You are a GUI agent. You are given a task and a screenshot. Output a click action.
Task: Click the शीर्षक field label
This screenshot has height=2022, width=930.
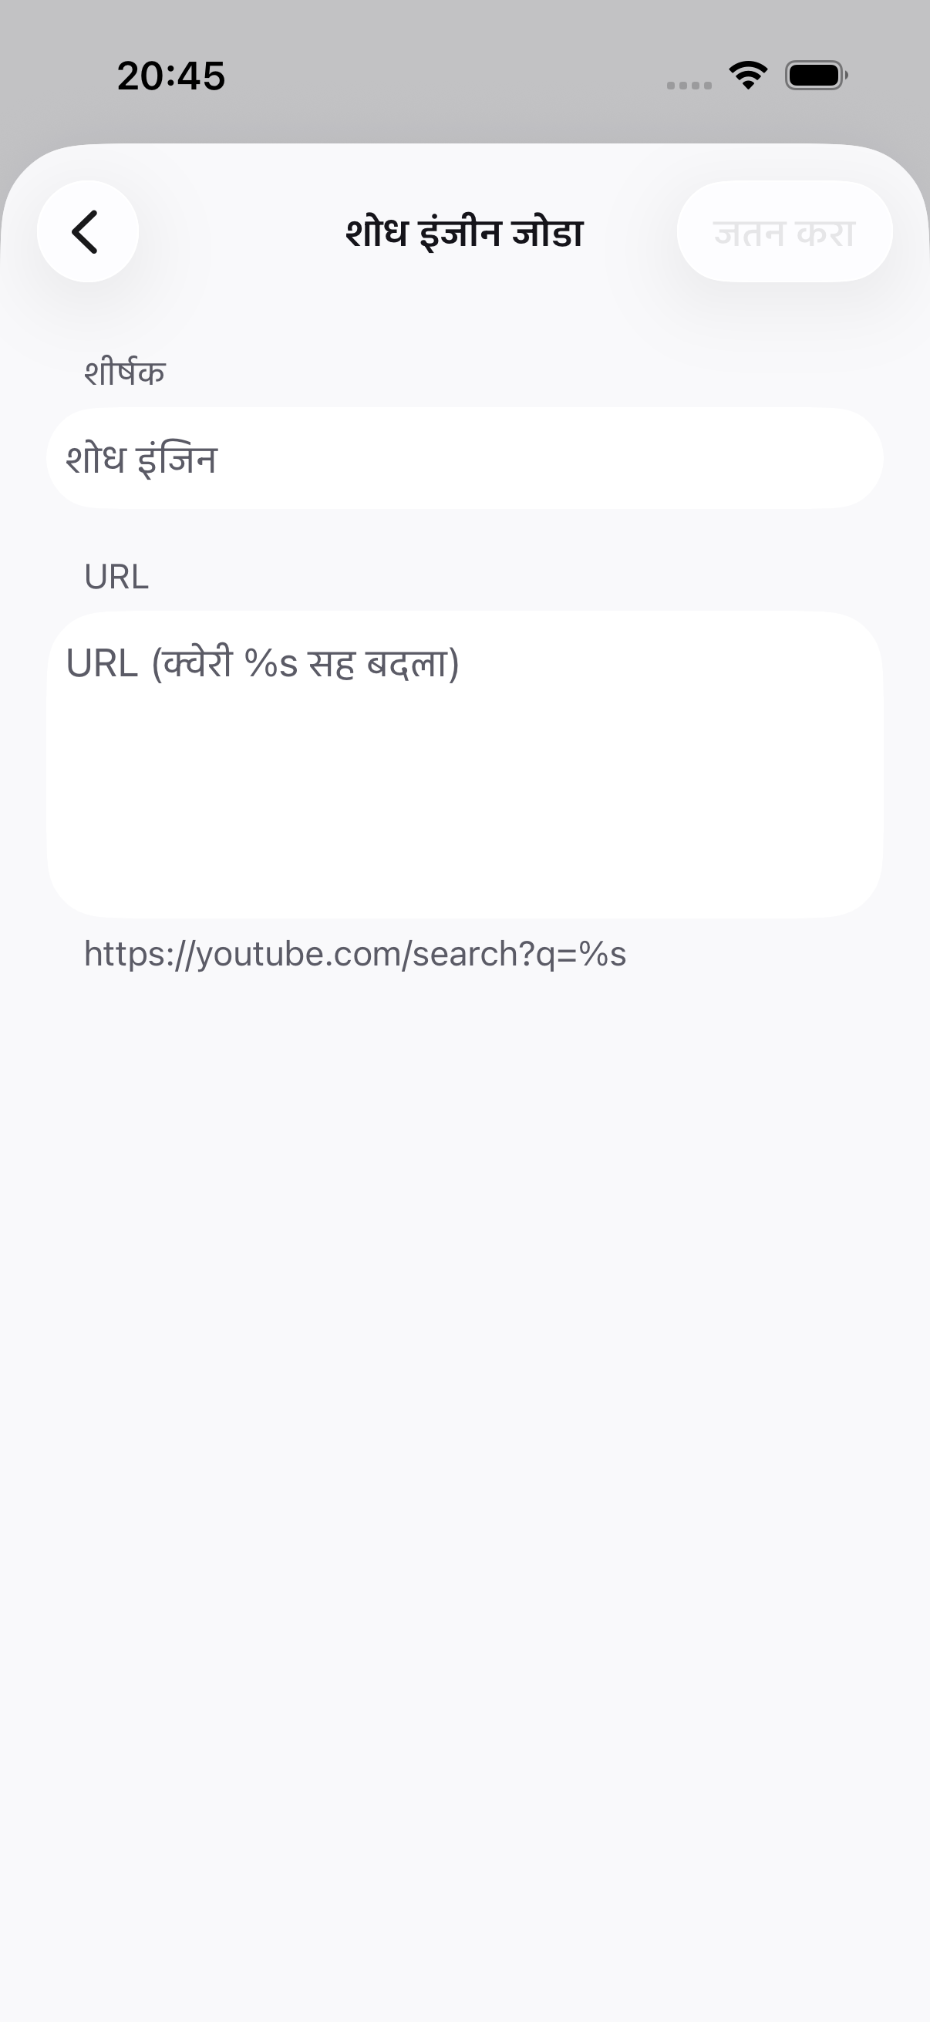tap(125, 372)
